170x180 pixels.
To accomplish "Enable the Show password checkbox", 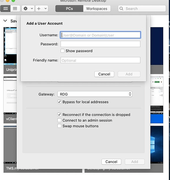I will (62, 51).
